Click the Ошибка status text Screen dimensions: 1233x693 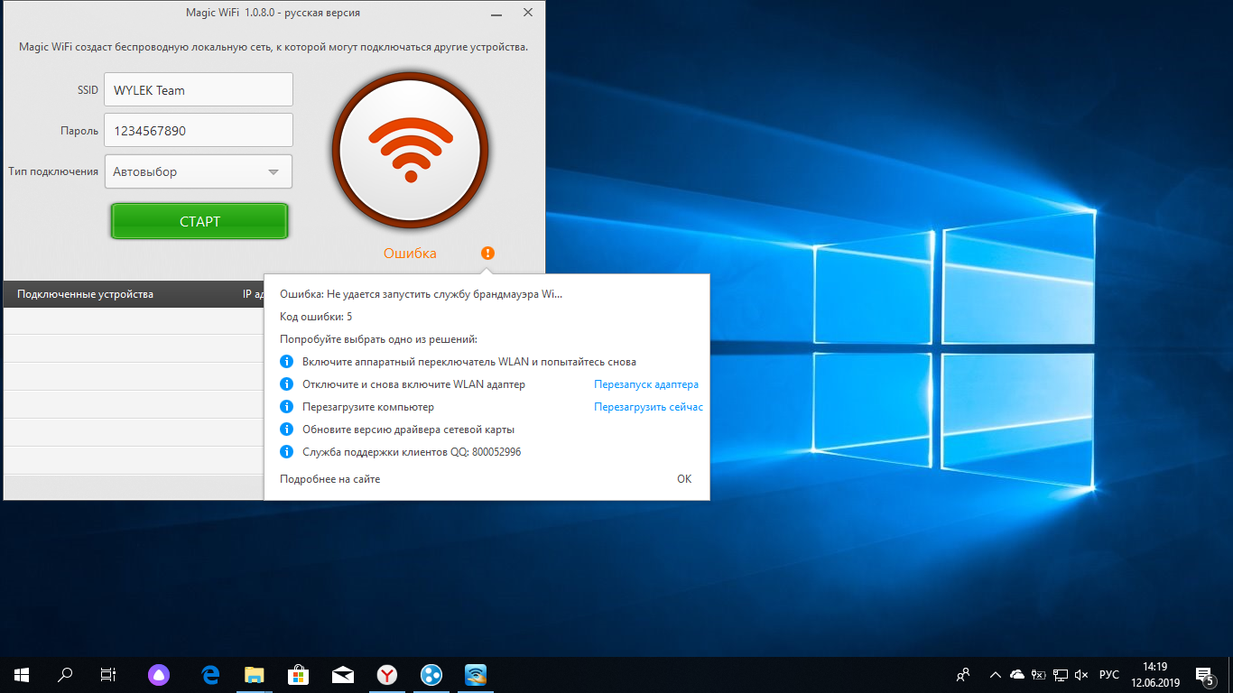(410, 254)
